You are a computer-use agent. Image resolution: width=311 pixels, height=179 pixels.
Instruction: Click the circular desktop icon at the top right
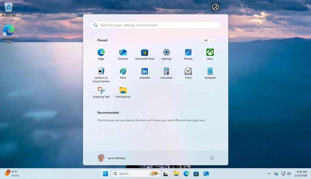(x=216, y=7)
